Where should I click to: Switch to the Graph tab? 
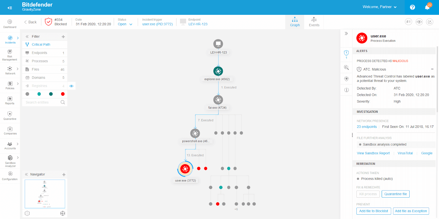[x=295, y=22]
